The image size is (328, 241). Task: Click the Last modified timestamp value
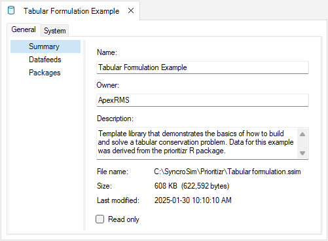tap(193, 200)
